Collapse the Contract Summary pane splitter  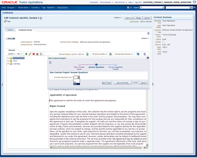click(x=153, y=84)
